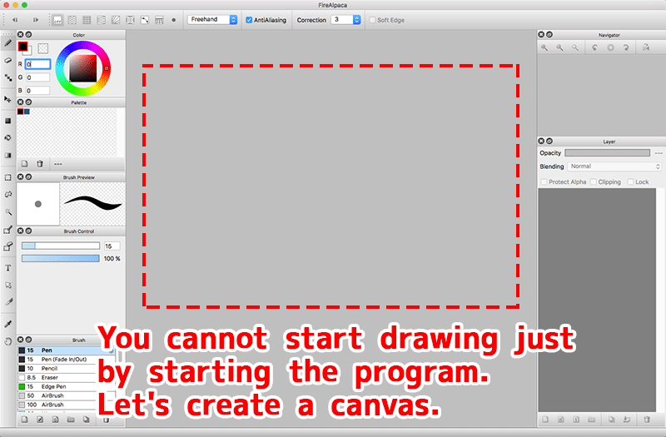
Task: Enable radial snap
Action: [116, 20]
